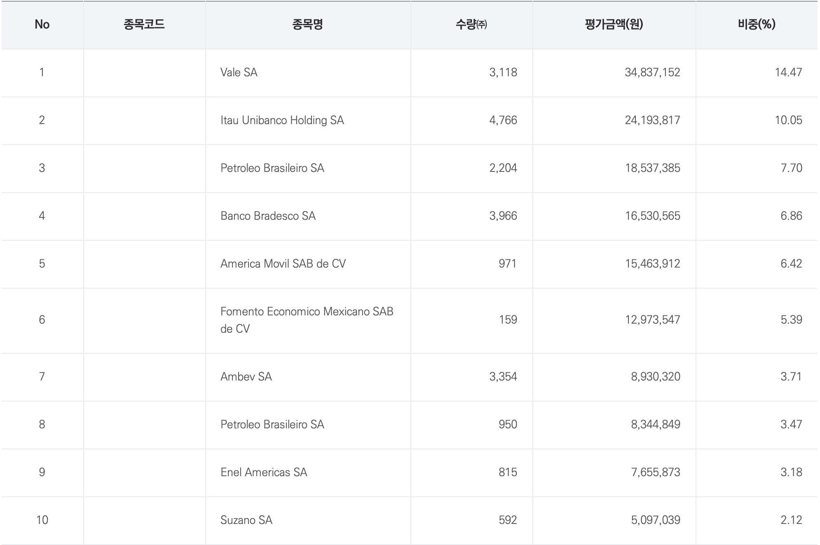This screenshot has height=545, width=820.
Task: Click weight 3.71 percent
Action: [x=791, y=377]
